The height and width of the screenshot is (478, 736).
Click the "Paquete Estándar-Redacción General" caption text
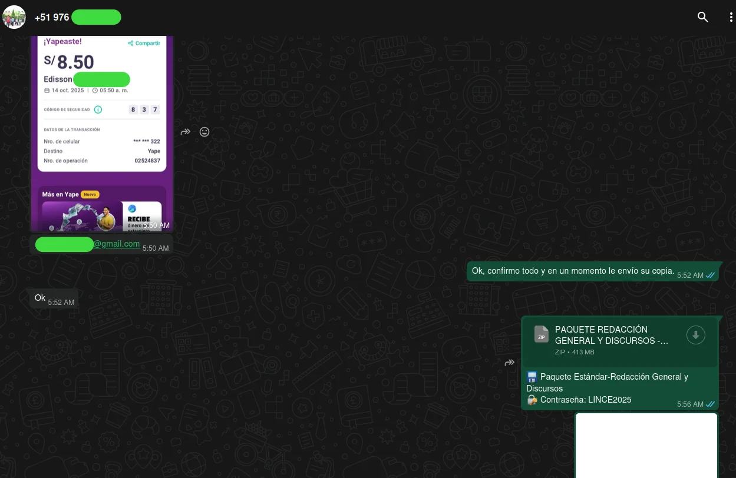tap(613, 377)
